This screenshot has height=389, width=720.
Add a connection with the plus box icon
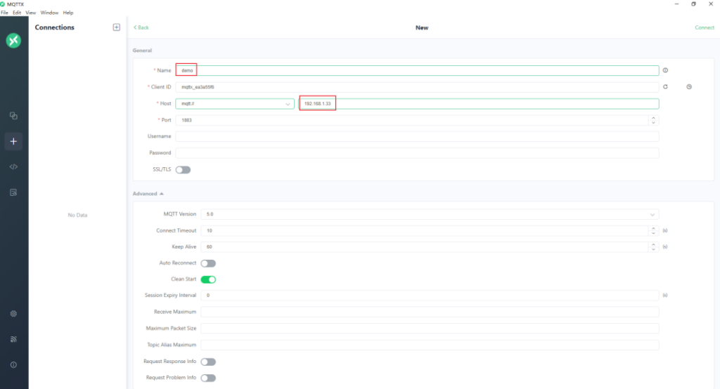[117, 27]
